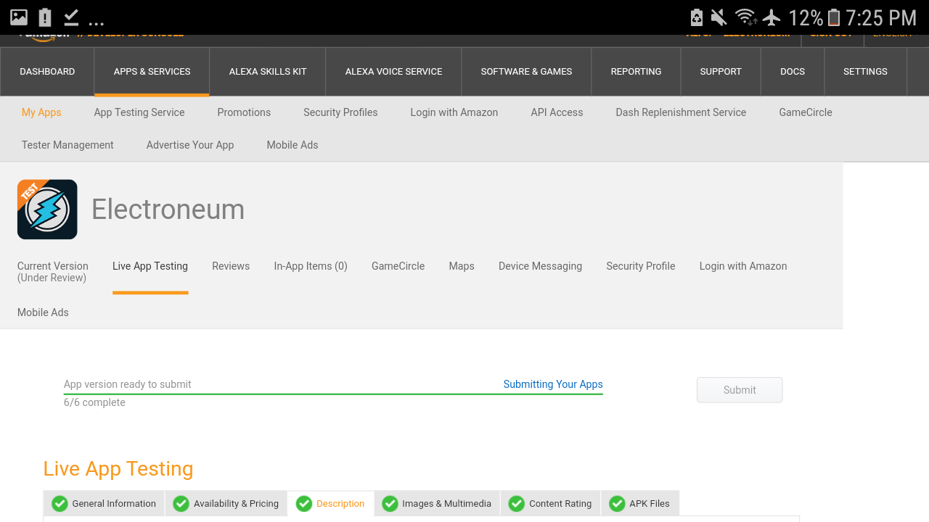Open Mobile Ads next to Advertise Your App

click(x=292, y=145)
